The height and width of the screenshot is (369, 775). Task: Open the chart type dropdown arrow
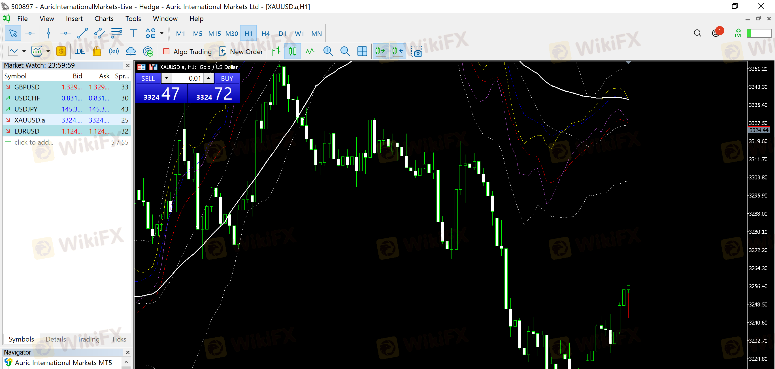[24, 52]
